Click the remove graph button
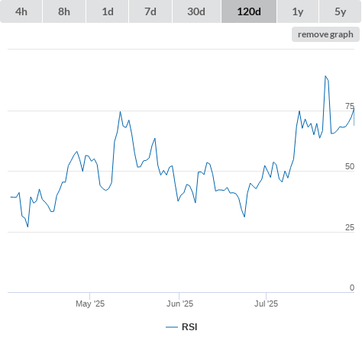 pyautogui.click(x=325, y=34)
